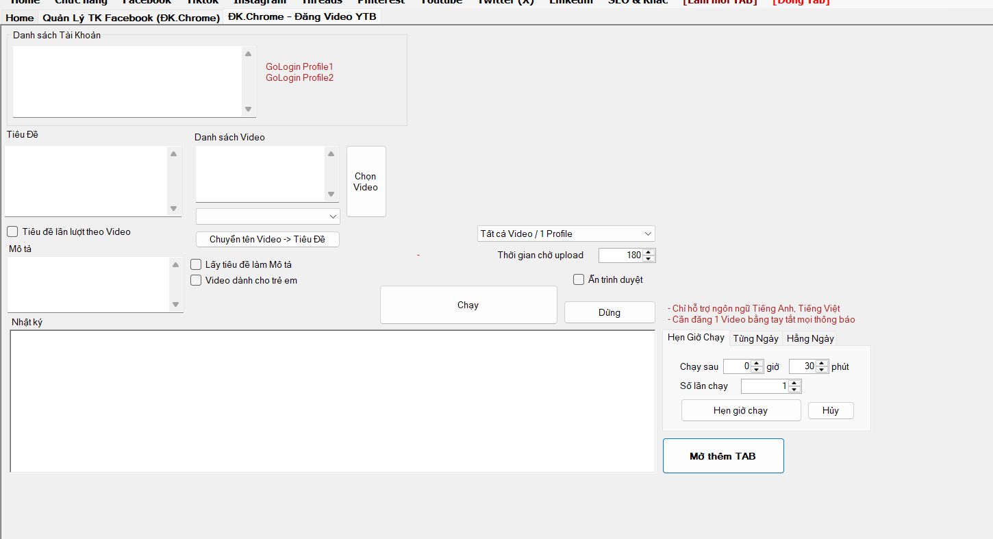Image resolution: width=993 pixels, height=539 pixels.
Task: Switch to the Hẹn Giờ Chạy tab
Action: pyautogui.click(x=696, y=338)
